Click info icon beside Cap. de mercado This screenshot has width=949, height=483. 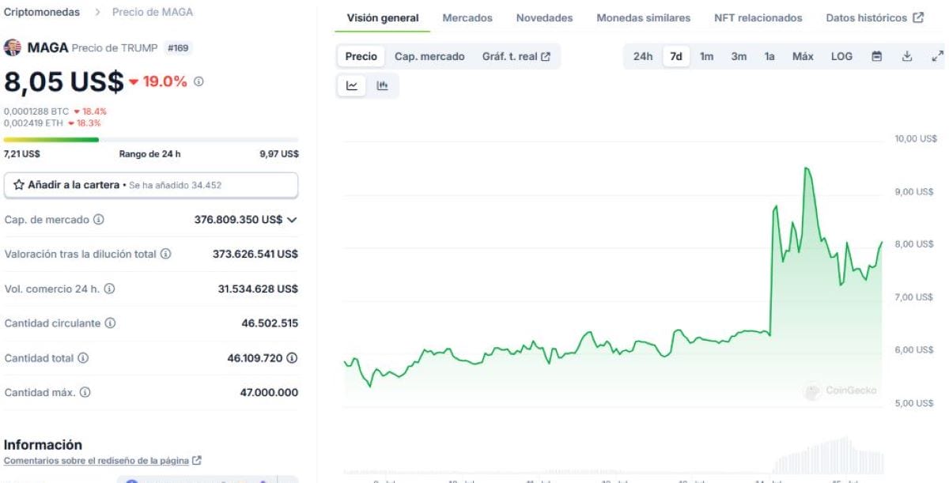[x=99, y=219]
